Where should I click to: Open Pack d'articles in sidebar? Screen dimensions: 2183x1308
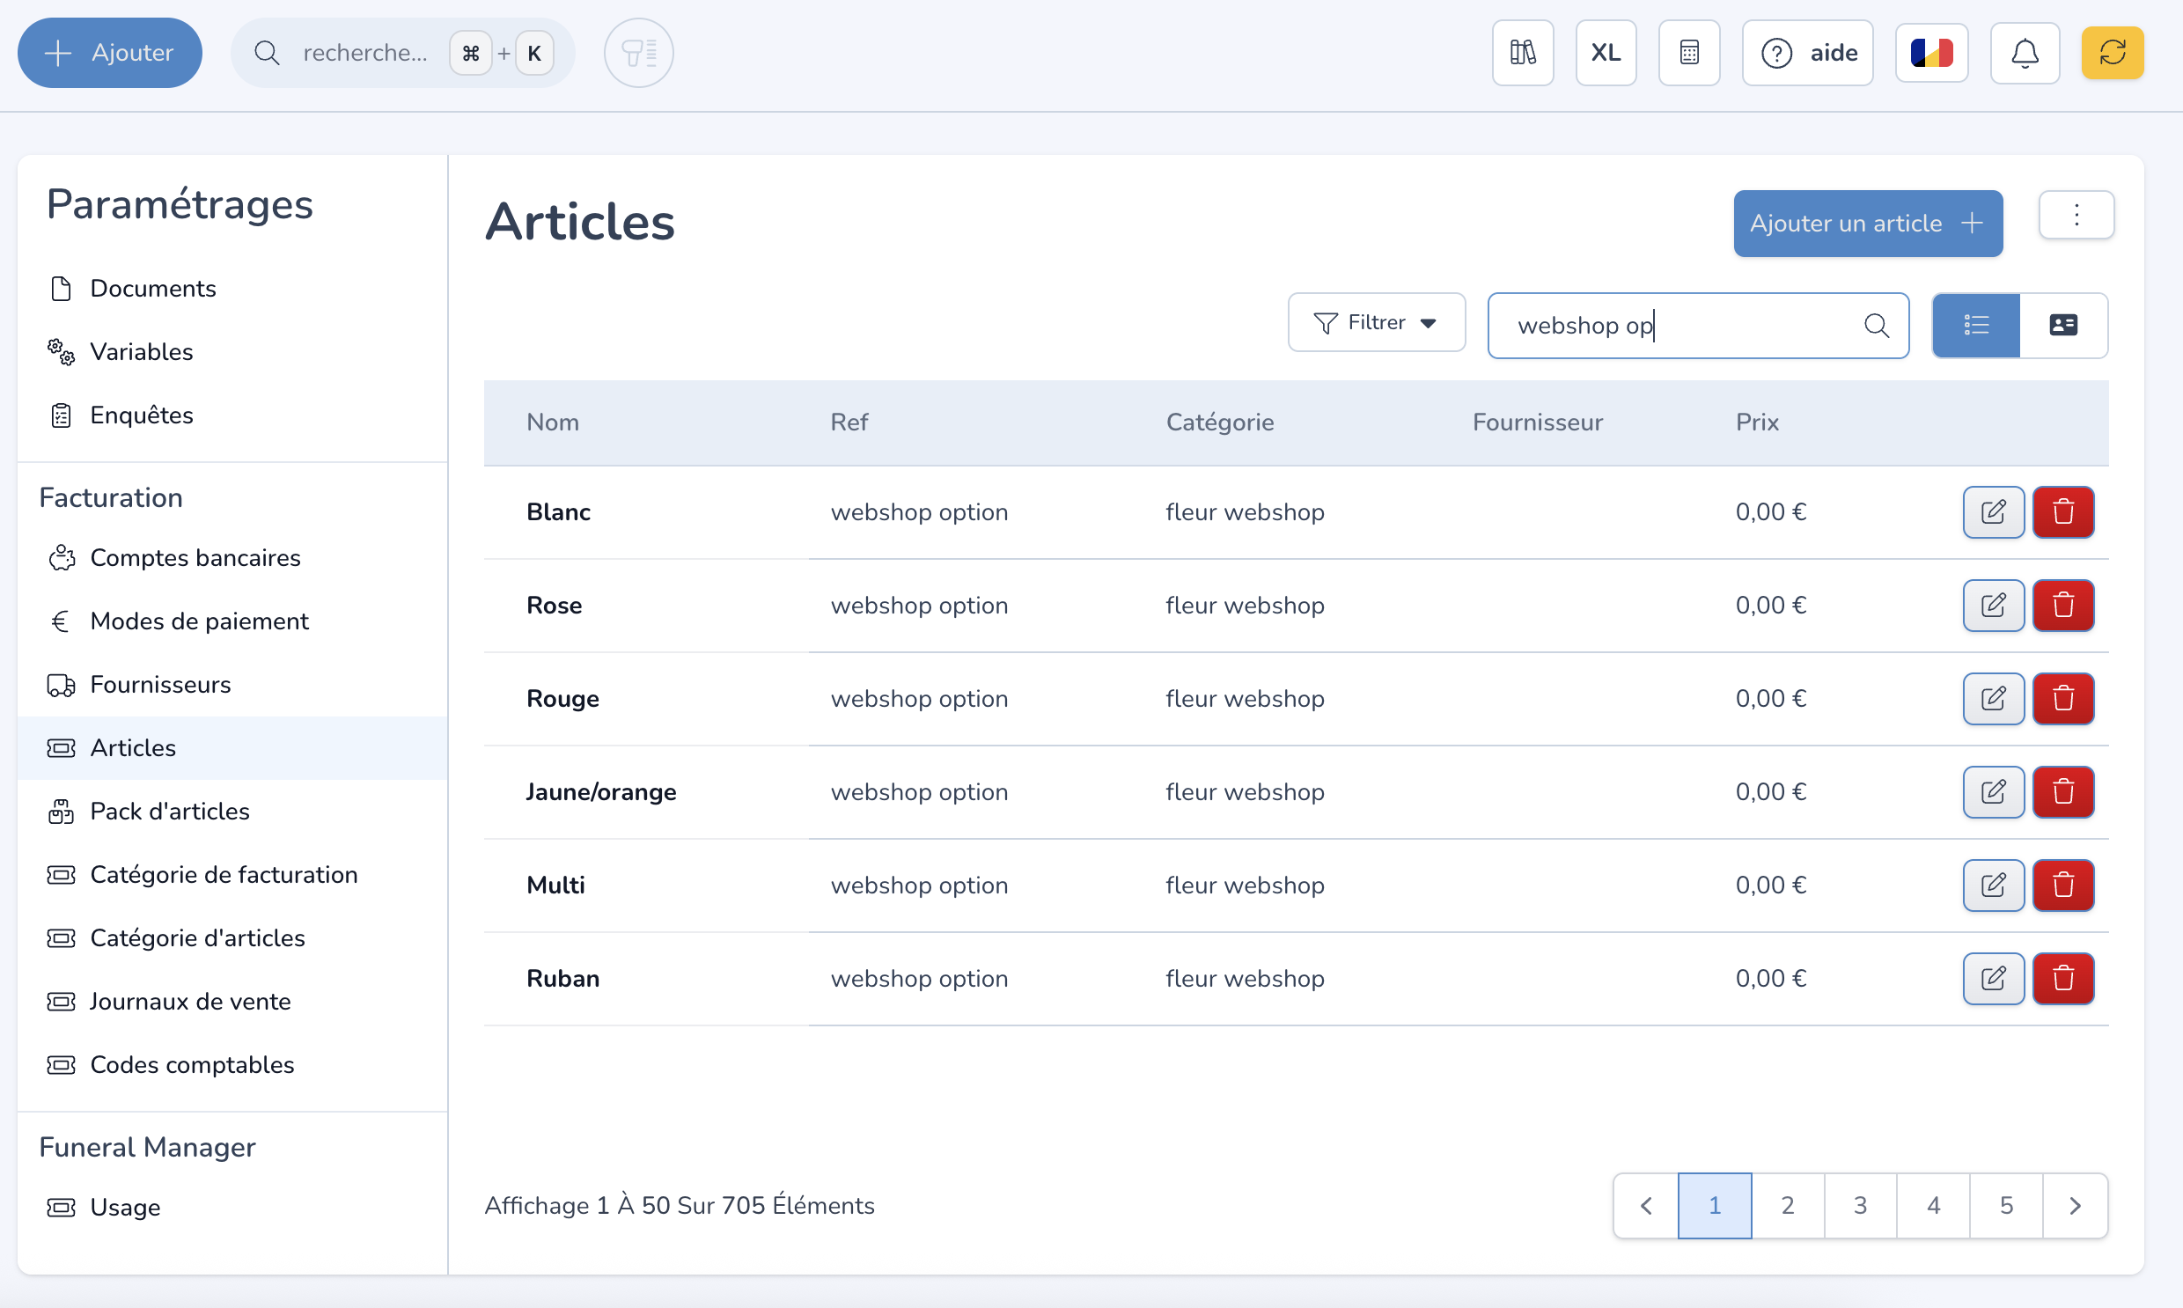(x=169, y=812)
